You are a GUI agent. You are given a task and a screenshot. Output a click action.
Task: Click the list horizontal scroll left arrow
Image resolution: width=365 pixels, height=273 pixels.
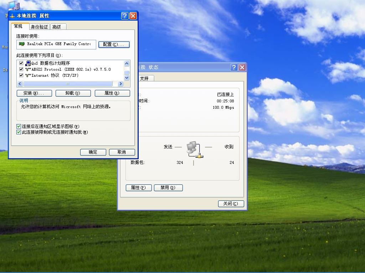20,84
